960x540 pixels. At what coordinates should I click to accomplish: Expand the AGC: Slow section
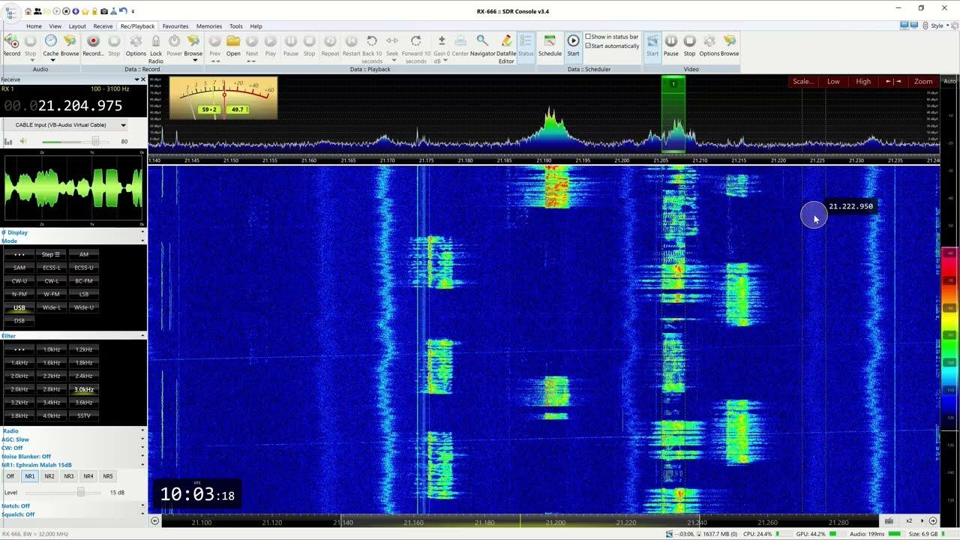(73, 439)
